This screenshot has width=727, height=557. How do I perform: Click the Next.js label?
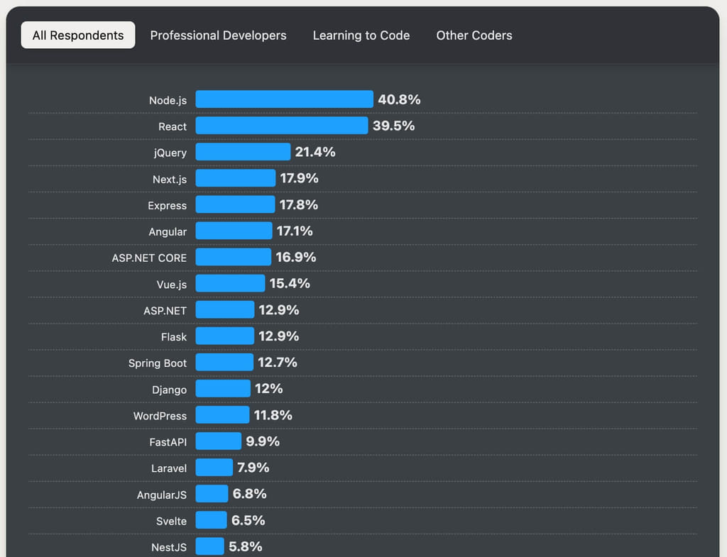tap(170, 180)
